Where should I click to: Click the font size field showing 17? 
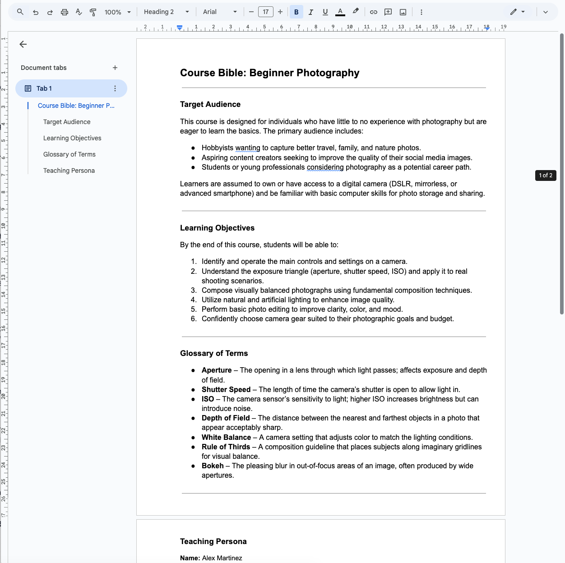[266, 12]
